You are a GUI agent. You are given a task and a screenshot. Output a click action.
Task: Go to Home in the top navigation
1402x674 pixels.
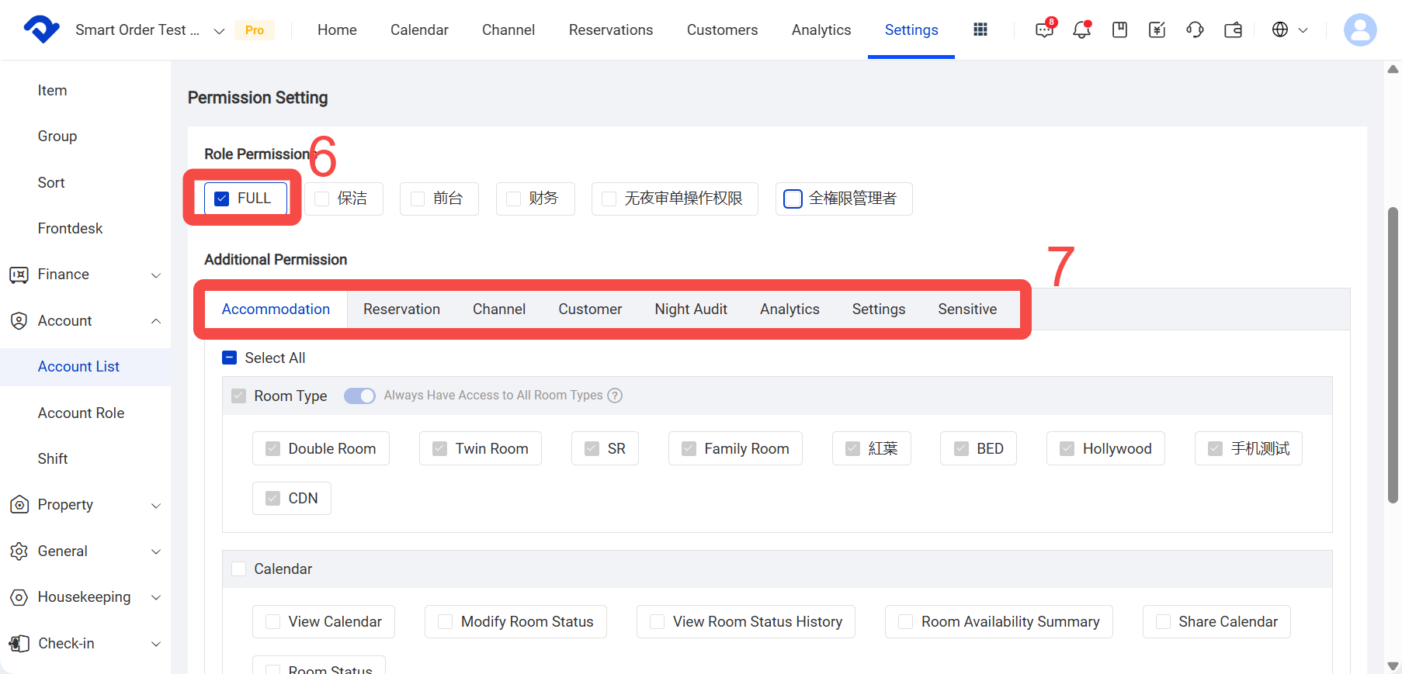337,29
